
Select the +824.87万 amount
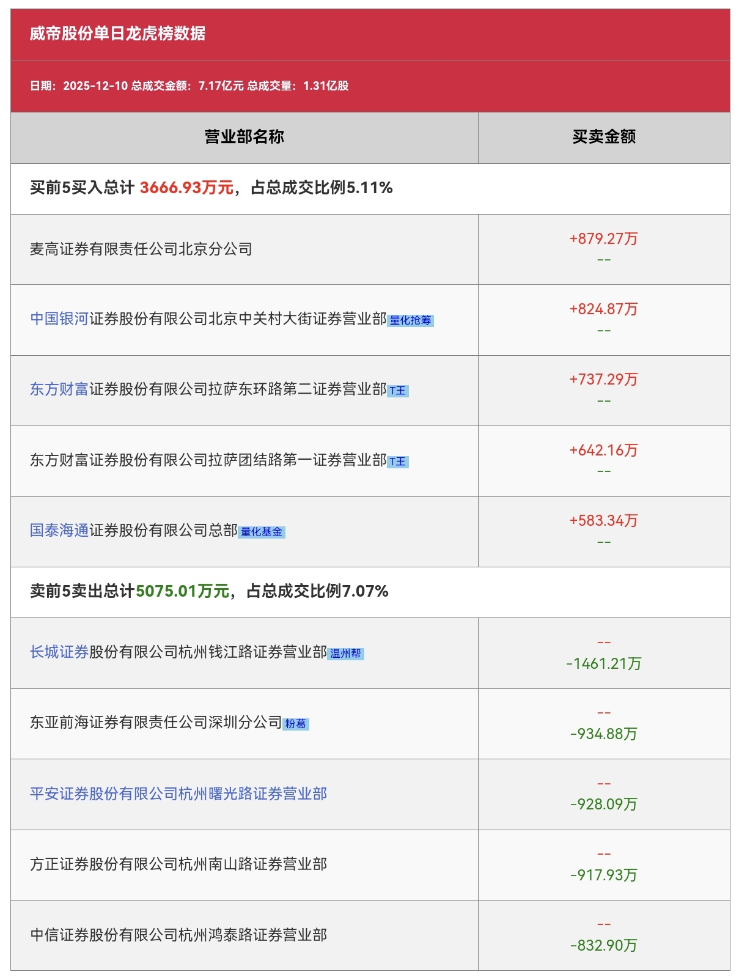[604, 309]
